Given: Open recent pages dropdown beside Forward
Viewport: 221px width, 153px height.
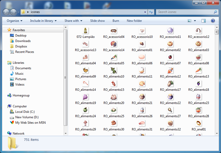Looking at the screenshot, I should (x=18, y=12).
